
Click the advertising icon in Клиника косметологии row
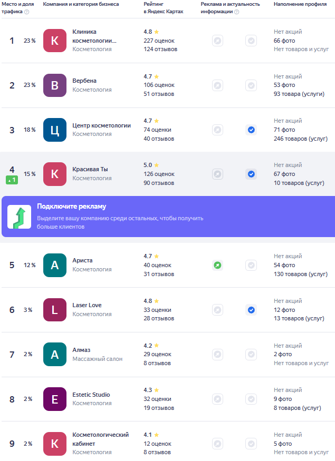[217, 41]
